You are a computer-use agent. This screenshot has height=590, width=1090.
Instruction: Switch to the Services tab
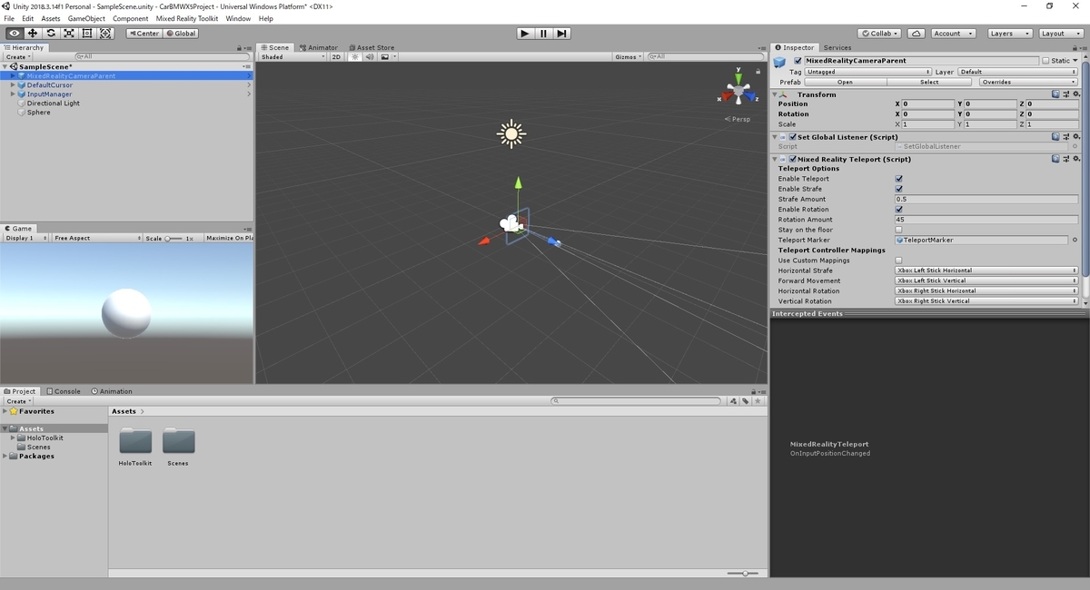837,47
